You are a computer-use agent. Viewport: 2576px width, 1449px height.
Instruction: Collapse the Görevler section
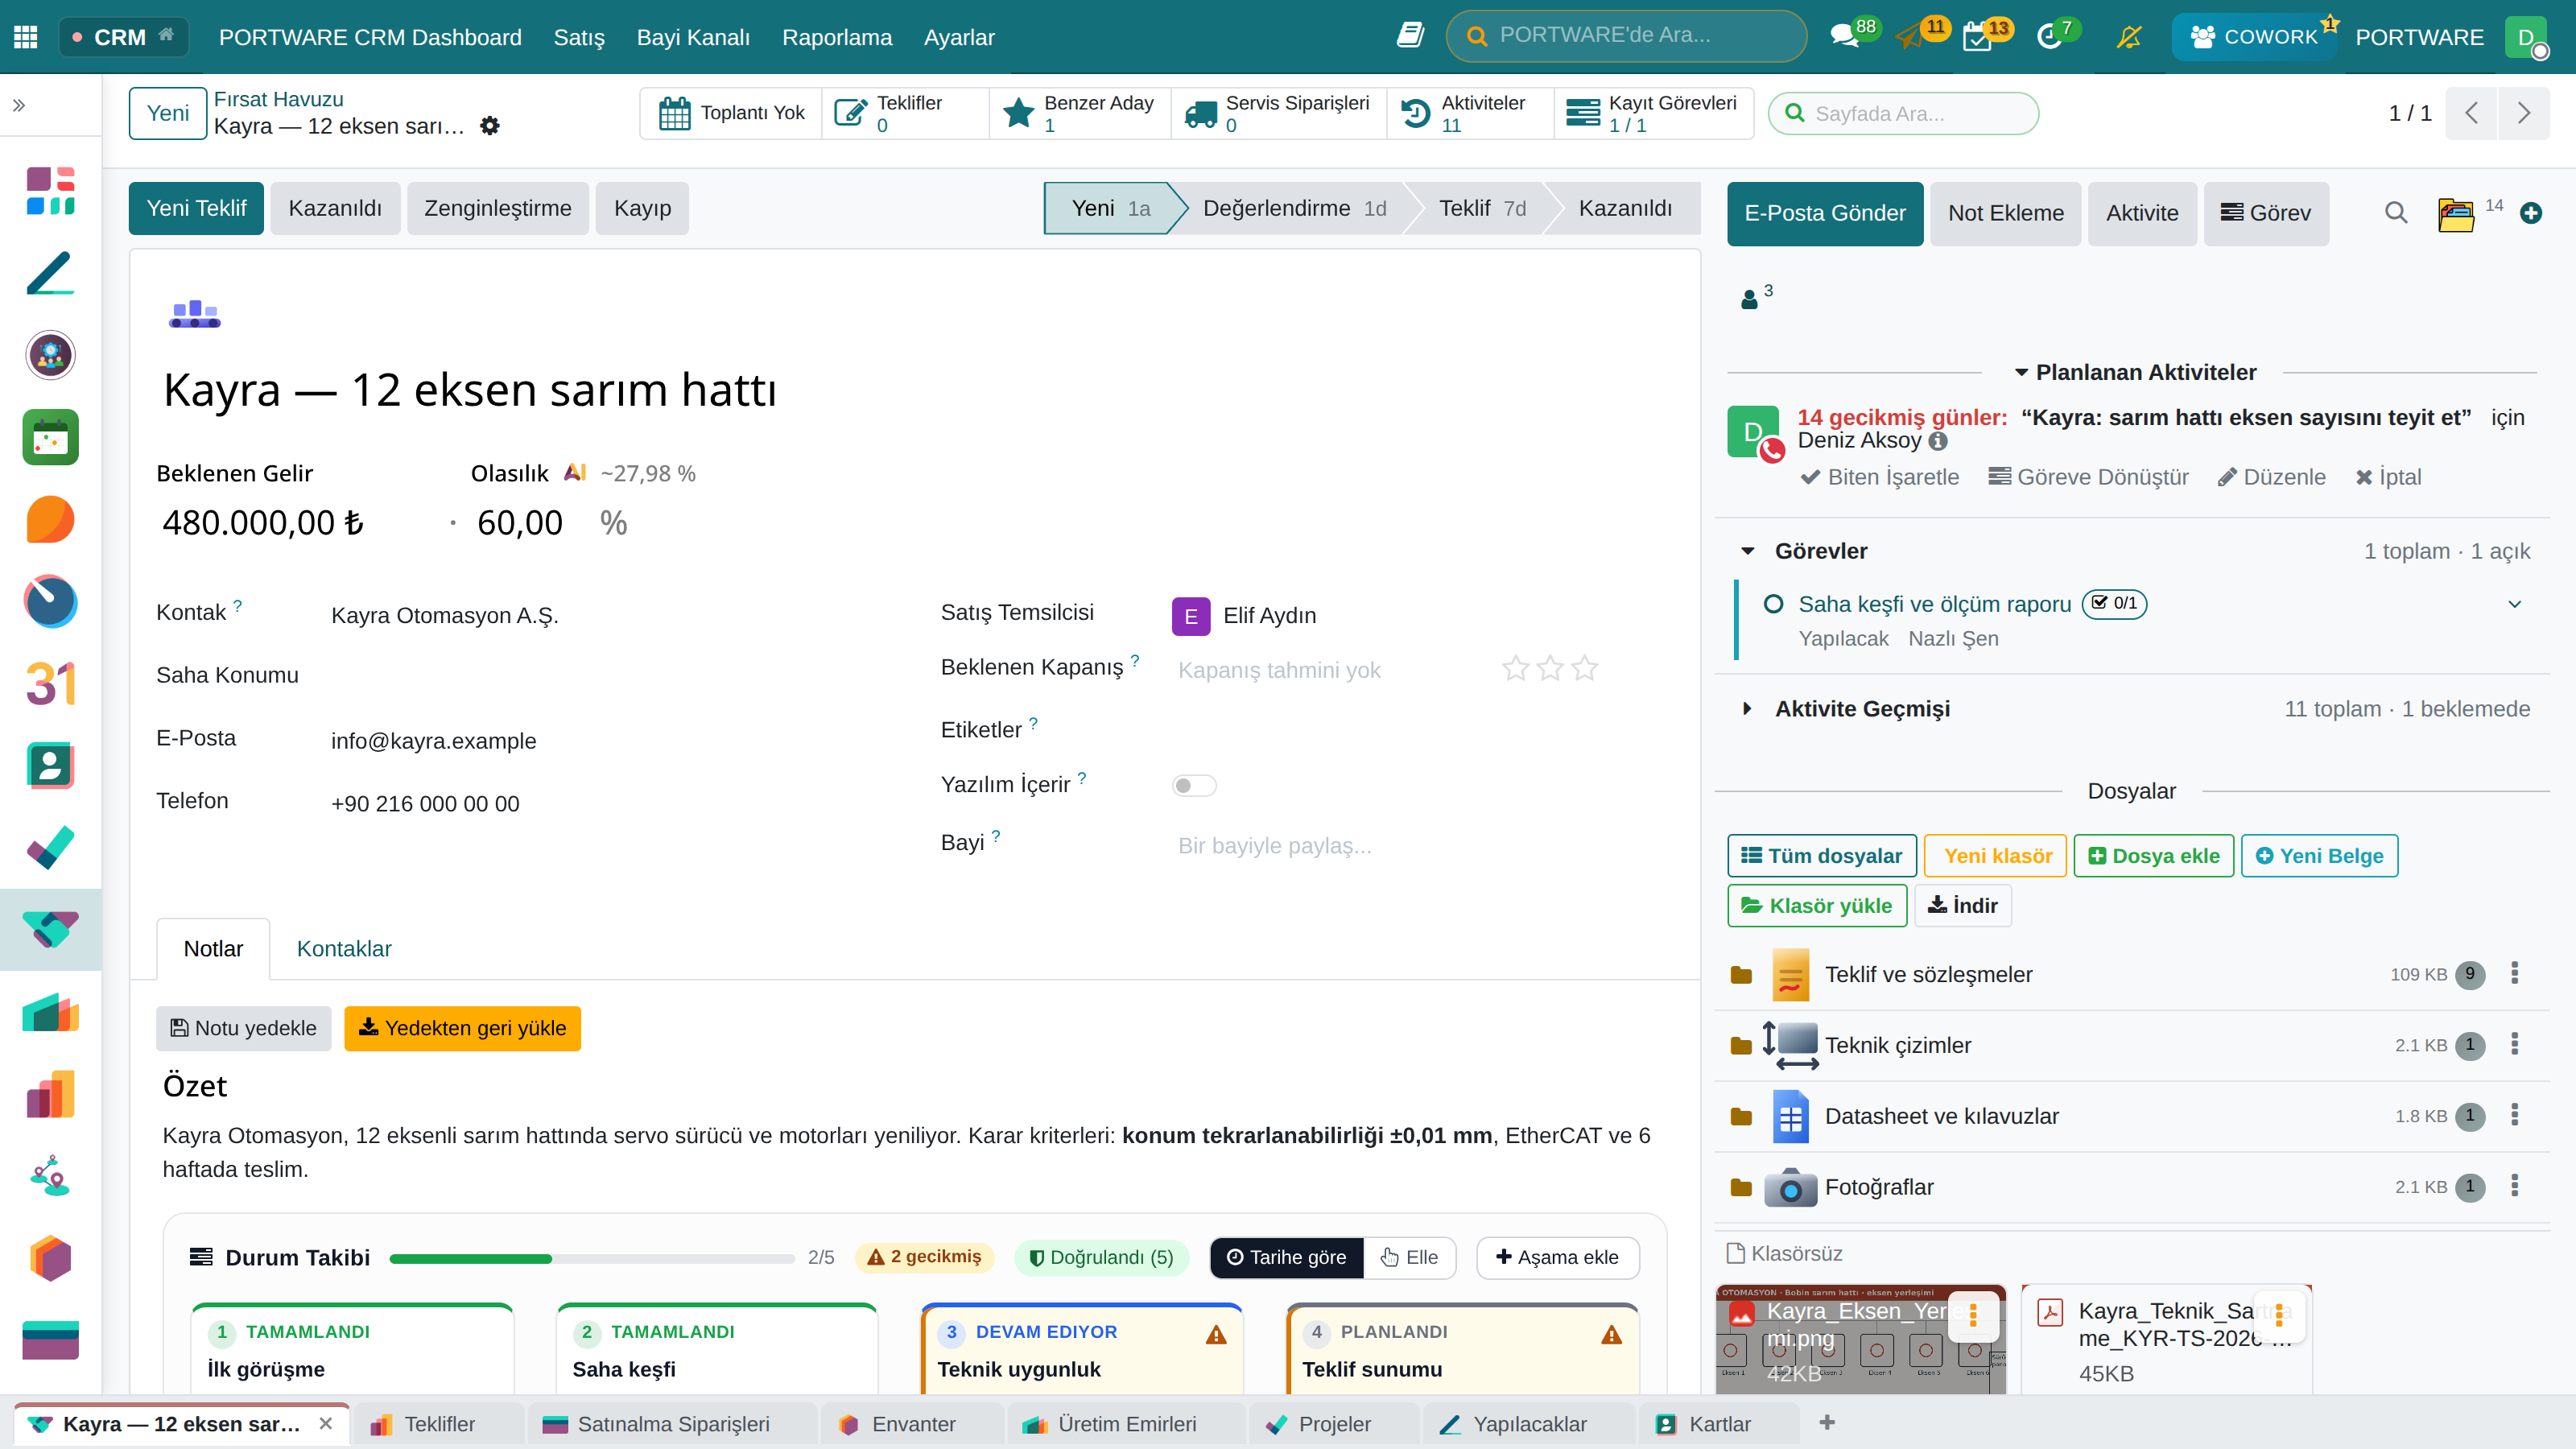pyautogui.click(x=1747, y=551)
